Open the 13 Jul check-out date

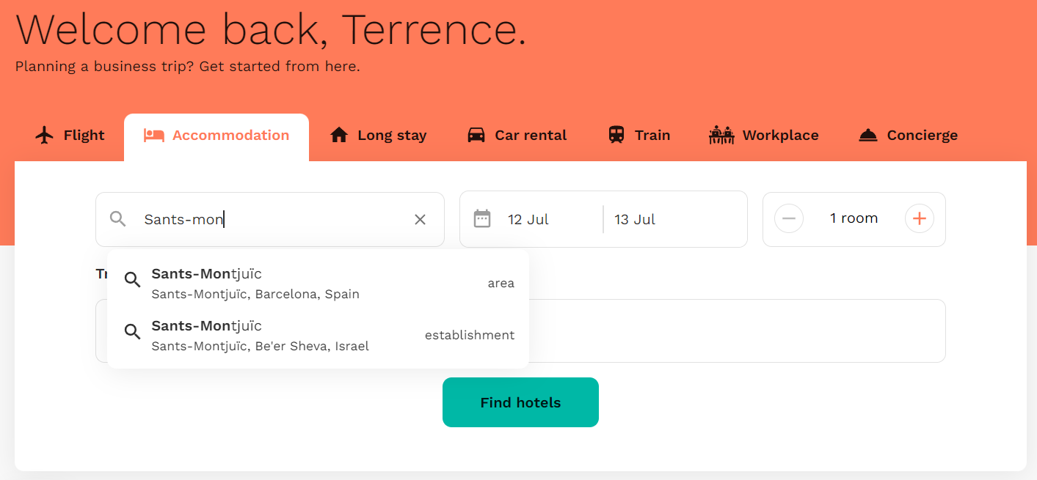(636, 219)
